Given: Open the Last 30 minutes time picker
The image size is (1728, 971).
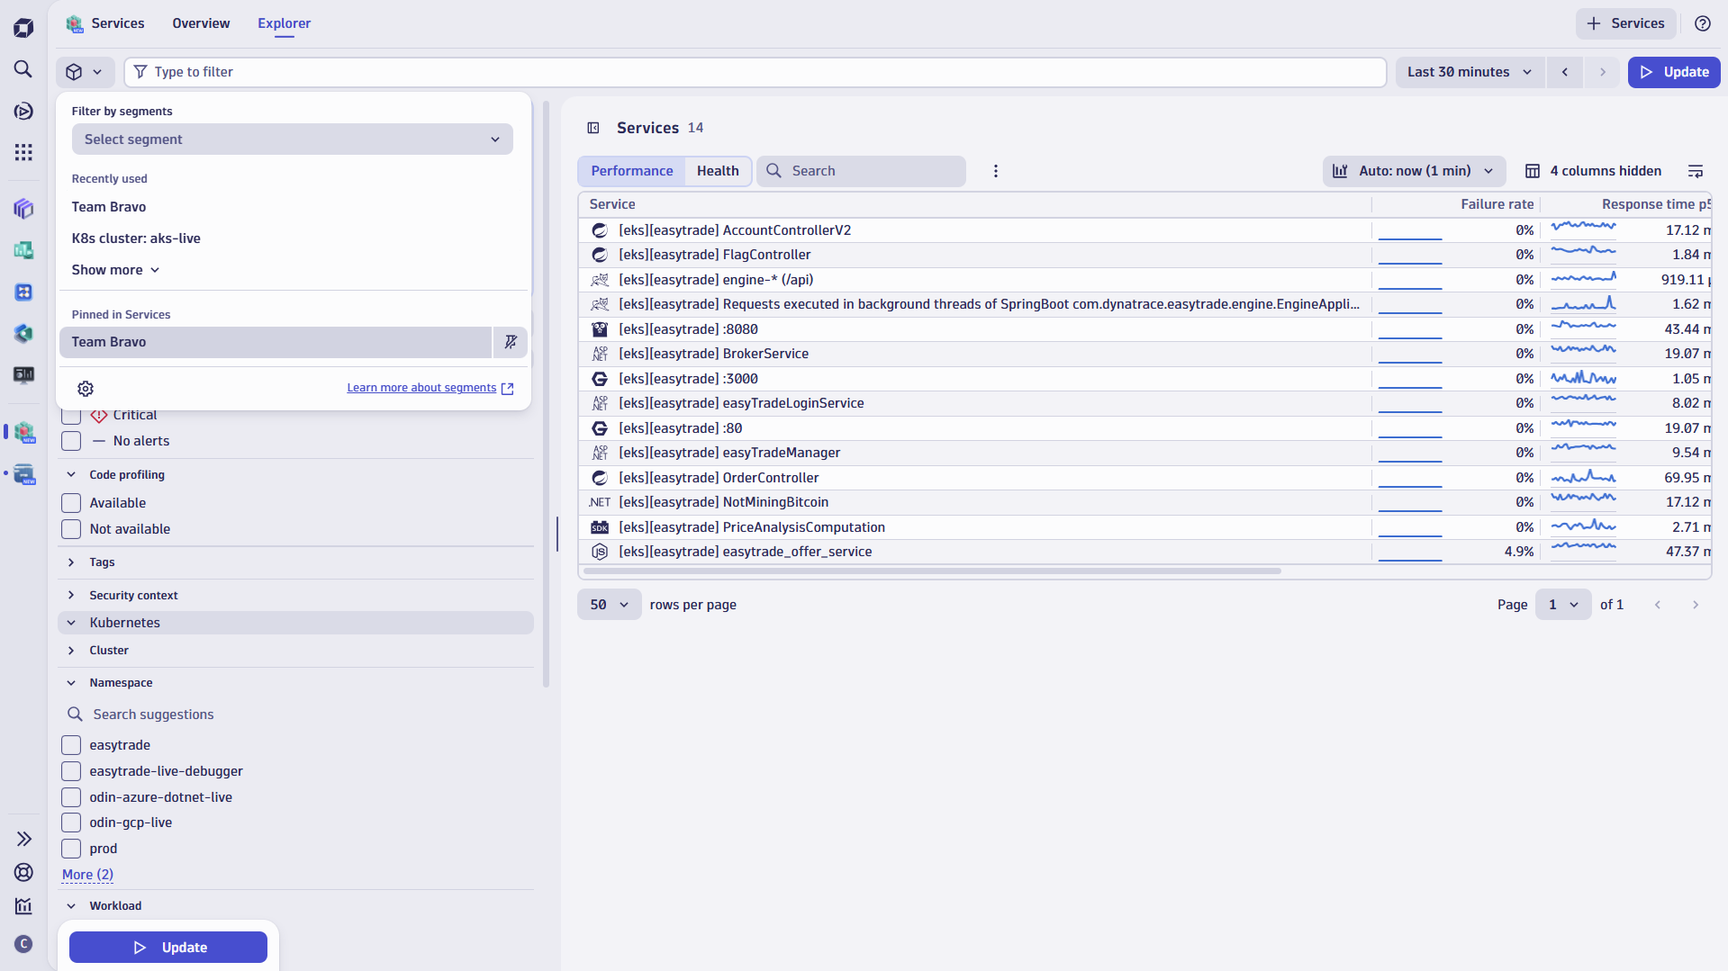Looking at the screenshot, I should pos(1469,72).
